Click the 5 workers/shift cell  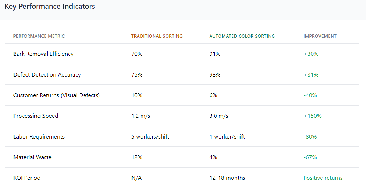pyautogui.click(x=150, y=137)
